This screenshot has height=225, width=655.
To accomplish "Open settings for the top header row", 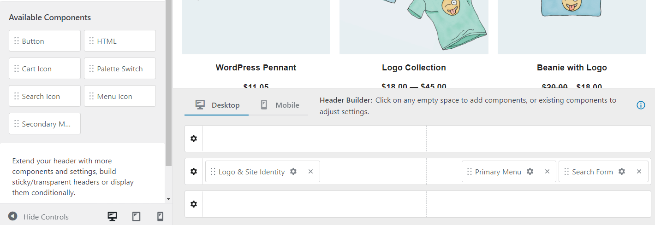I will 194,138.
